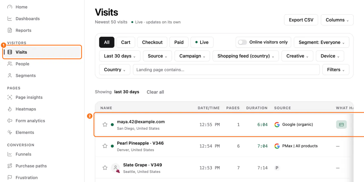This screenshot has width=364, height=182.
Task: Click the Export CSV button
Action: click(301, 20)
